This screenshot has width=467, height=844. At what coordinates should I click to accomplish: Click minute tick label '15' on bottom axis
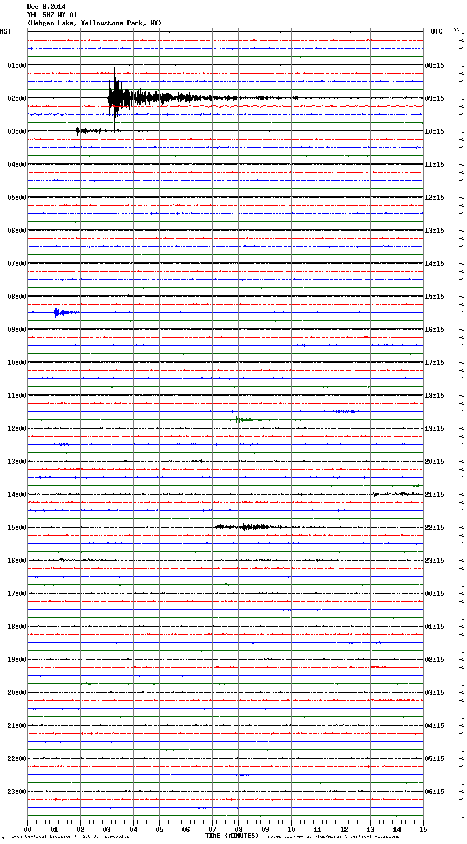click(423, 829)
